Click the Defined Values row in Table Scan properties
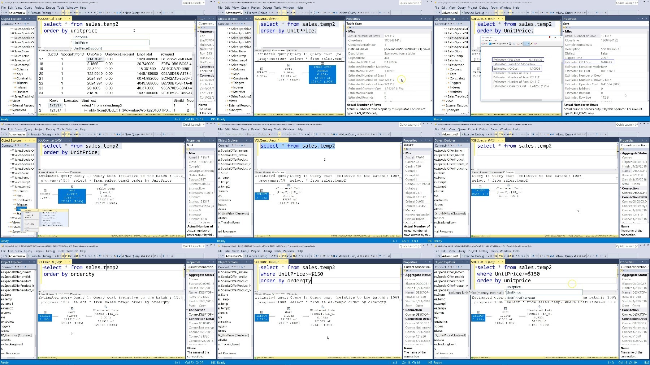650x365 pixels. pyautogui.click(x=389, y=49)
